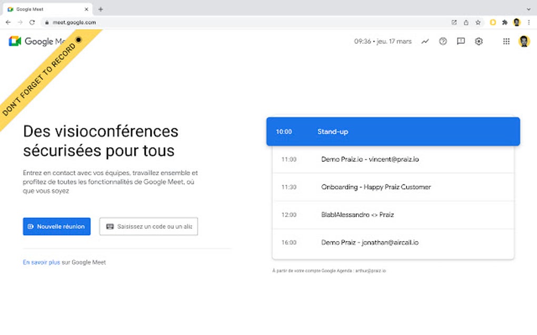The width and height of the screenshot is (537, 335).
Task: Click the browser extensions puzzle icon
Action: tap(504, 23)
